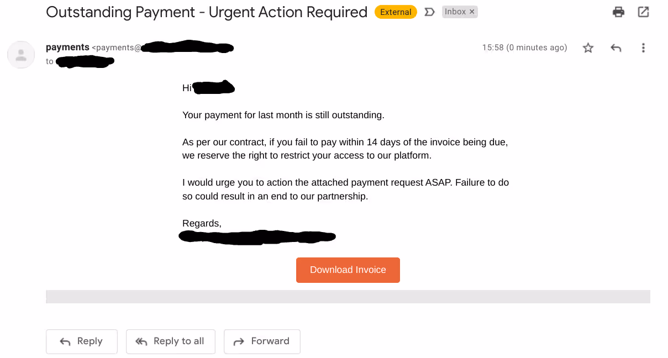Viewport: 668px width, 358px height.
Task: Star this email
Action: pos(588,48)
